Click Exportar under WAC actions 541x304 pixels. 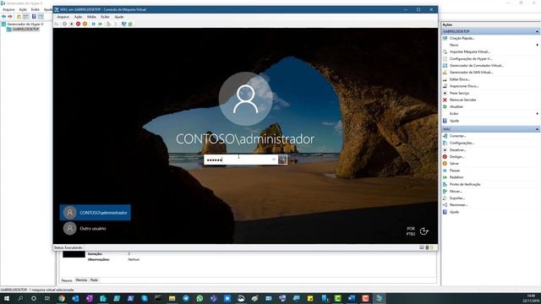coord(457,198)
